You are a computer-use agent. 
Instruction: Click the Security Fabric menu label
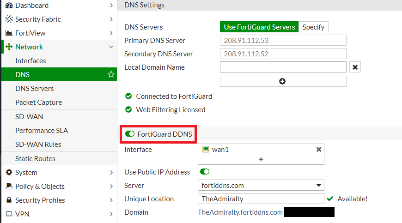tap(38, 19)
